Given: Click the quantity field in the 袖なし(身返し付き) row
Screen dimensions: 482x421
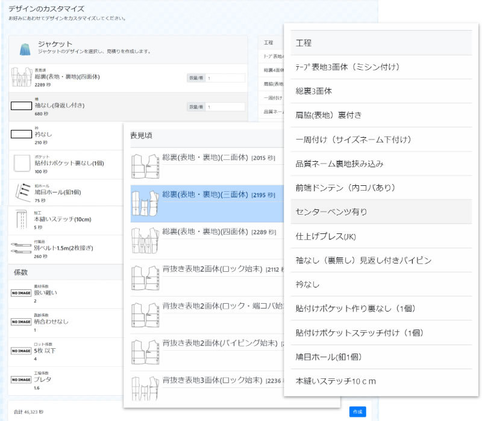Looking at the screenshot, I should pos(225,107).
